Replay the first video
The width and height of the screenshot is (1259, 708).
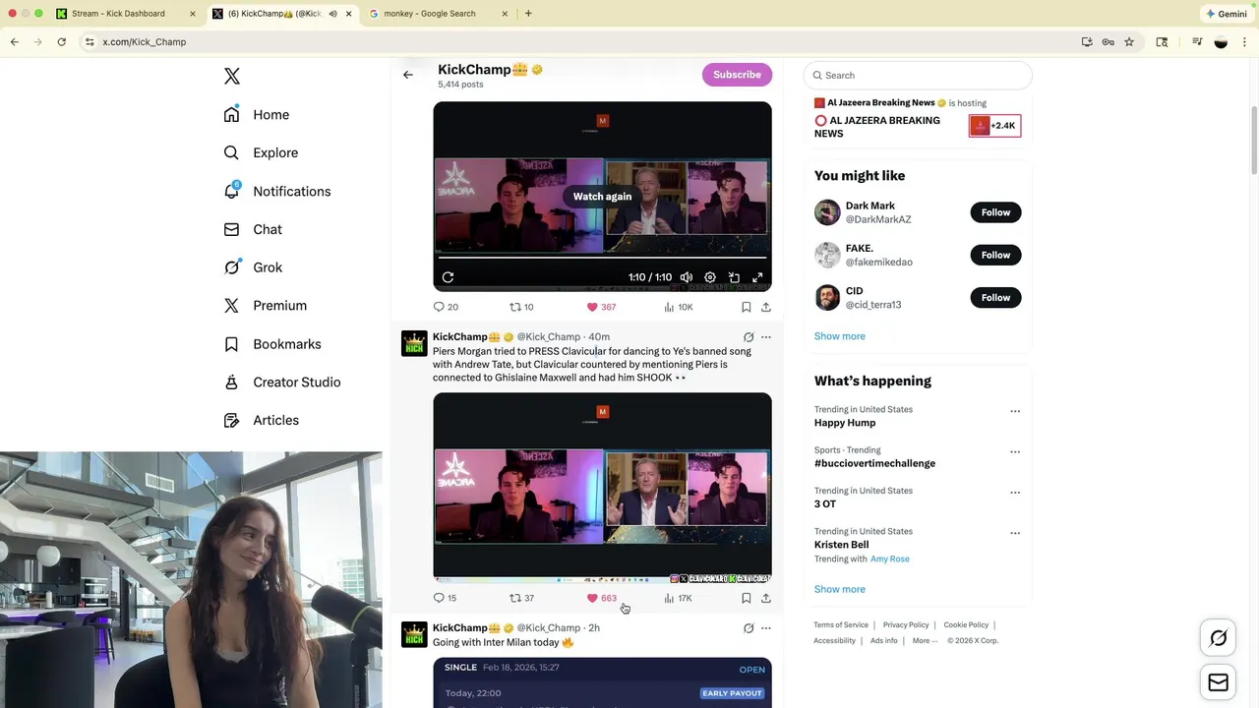tap(448, 277)
